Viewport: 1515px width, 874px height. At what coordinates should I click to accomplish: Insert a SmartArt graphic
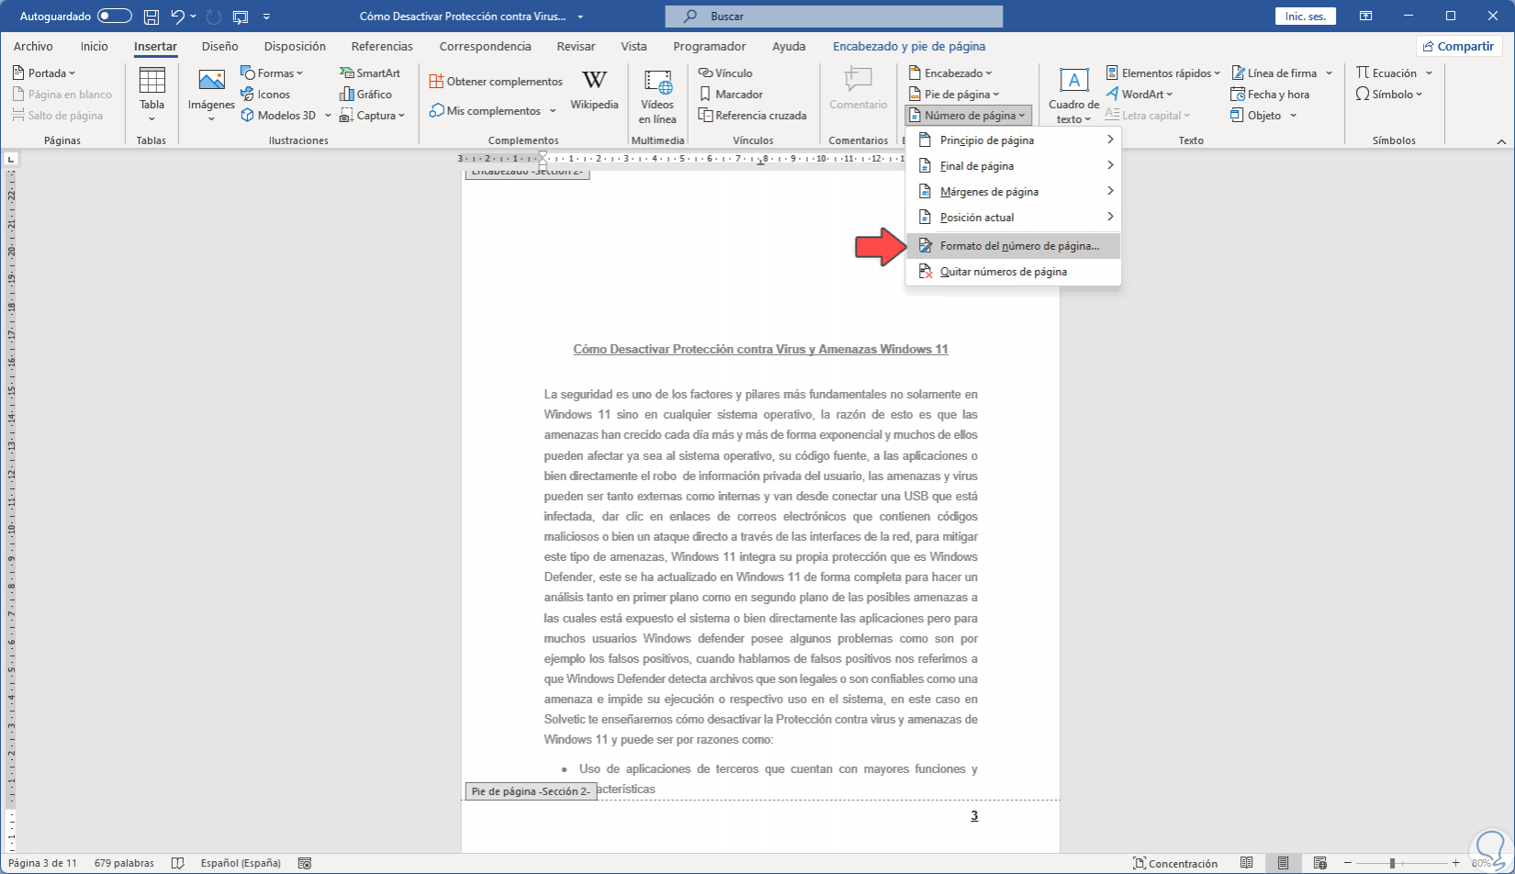(370, 73)
